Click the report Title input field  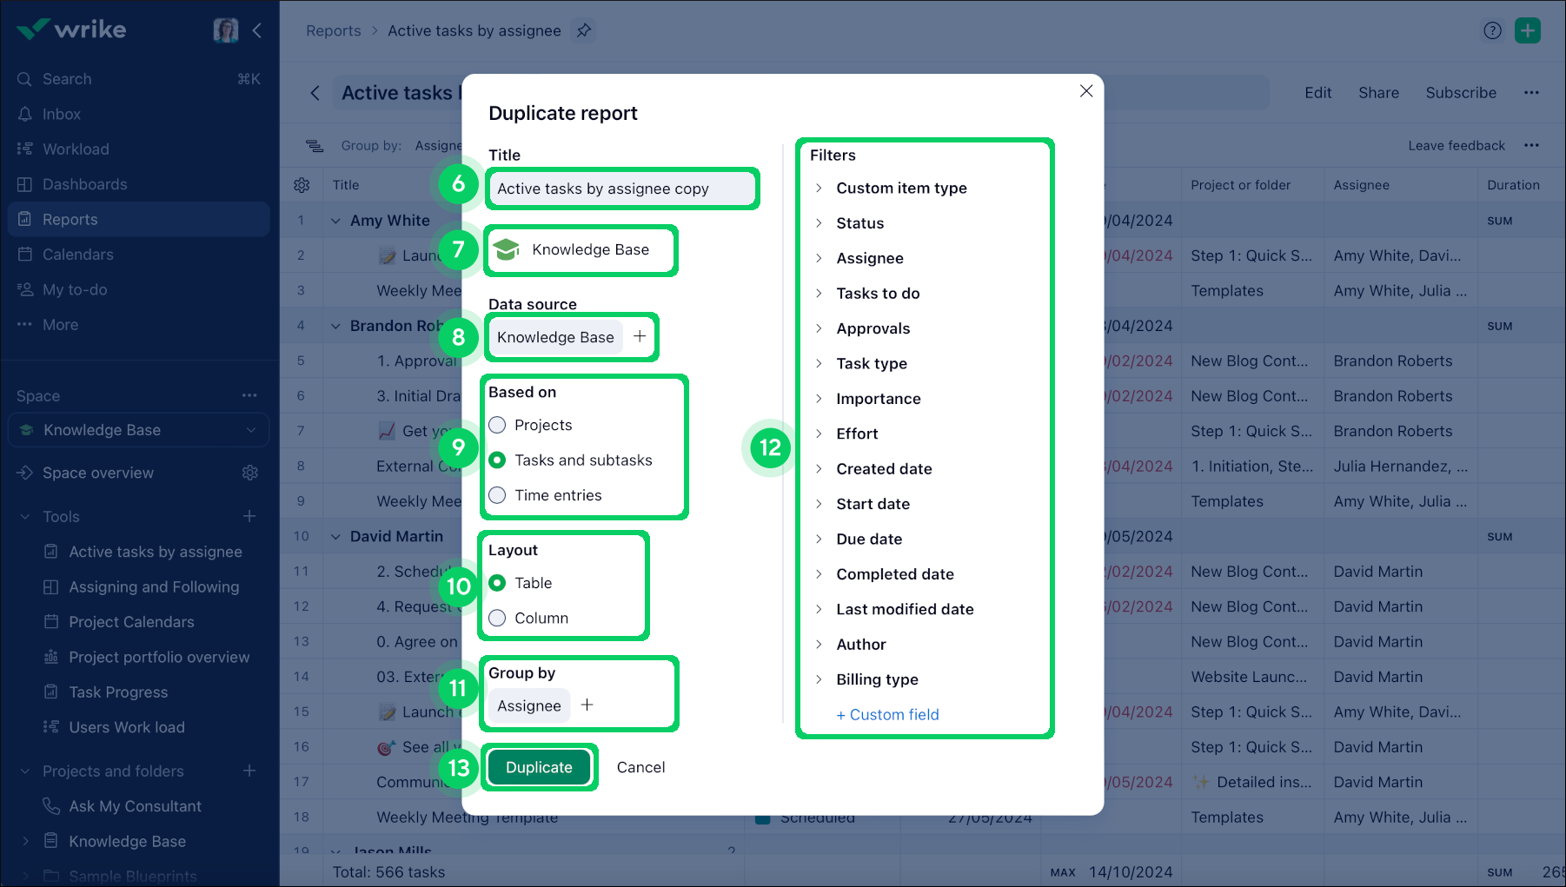point(621,189)
